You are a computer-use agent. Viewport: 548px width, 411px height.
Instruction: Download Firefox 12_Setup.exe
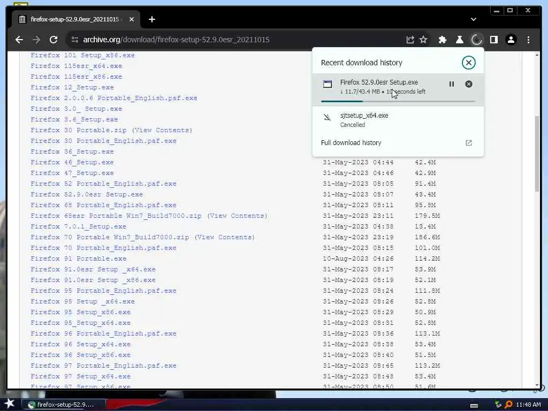(x=72, y=87)
